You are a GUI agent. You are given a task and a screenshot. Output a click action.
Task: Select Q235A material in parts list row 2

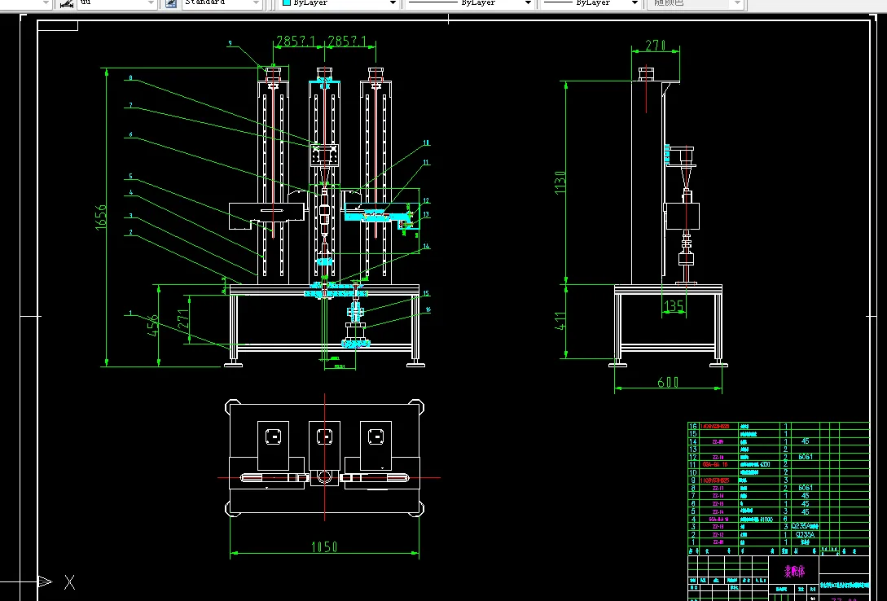pos(805,534)
